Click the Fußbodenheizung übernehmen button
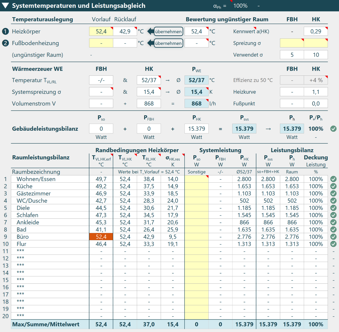339x332 pixels. pyautogui.click(x=168, y=43)
